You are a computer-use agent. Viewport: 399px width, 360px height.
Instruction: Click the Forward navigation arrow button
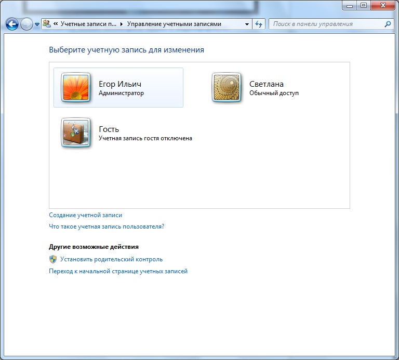point(26,24)
